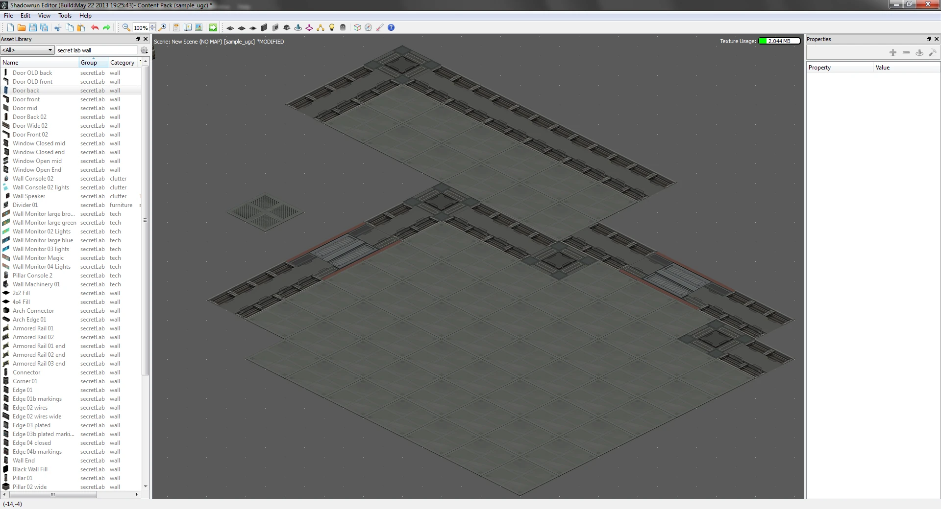Click the New file icon in toolbar
This screenshot has width=941, height=509.
[10, 28]
